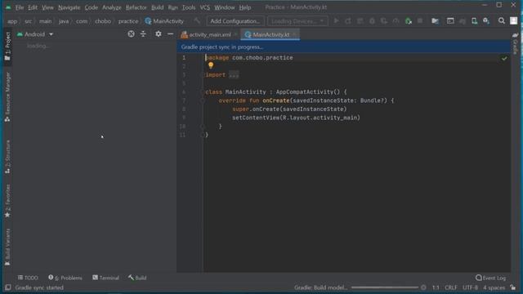Click the read-only lock icon in status bar
Viewport: 523px width, 294px height.
pyautogui.click(x=513, y=287)
